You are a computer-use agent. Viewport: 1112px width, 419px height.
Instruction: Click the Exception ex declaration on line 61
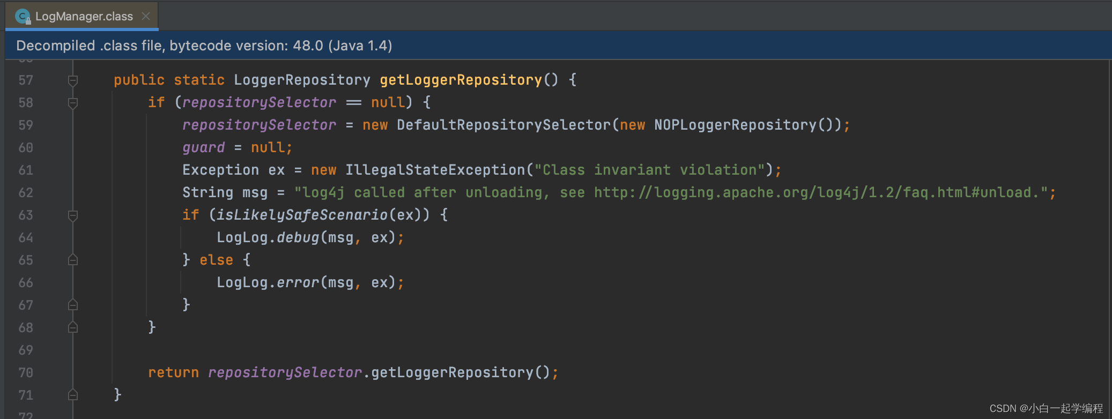point(234,170)
